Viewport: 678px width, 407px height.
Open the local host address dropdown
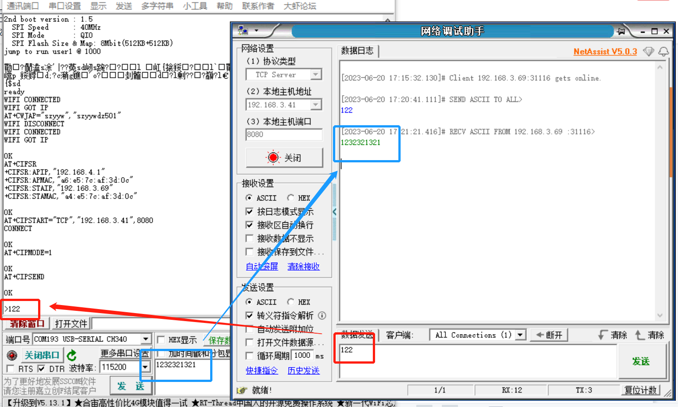[x=316, y=105]
